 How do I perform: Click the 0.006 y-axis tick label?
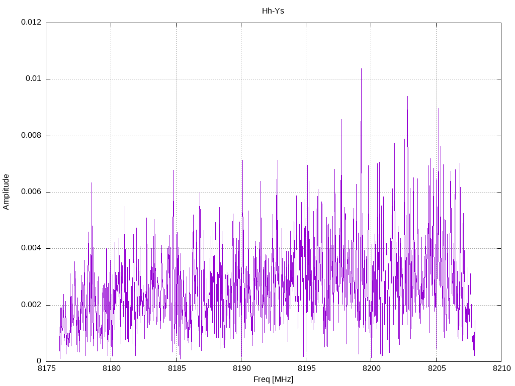pos(31,191)
